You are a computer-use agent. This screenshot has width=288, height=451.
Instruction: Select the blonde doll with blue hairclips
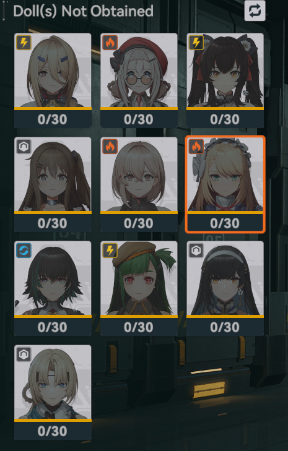53,80
